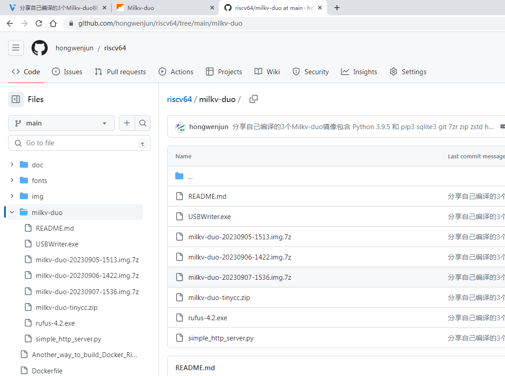Image resolution: width=505 pixels, height=376 pixels.
Task: Click the browser address bar URL
Action: (x=160, y=23)
